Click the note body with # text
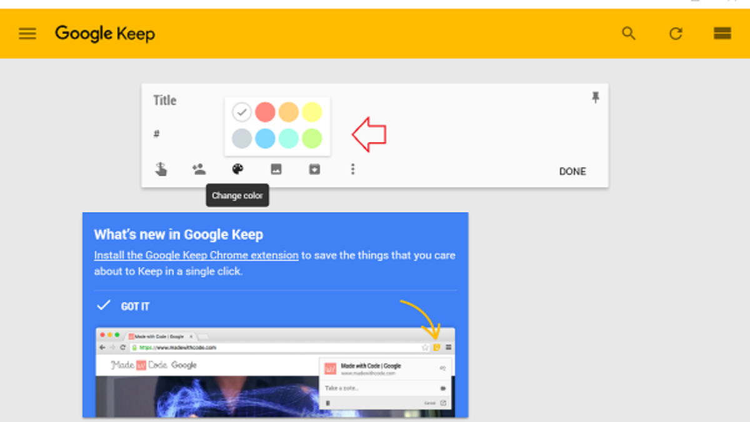The width and height of the screenshot is (750, 422). (x=157, y=134)
